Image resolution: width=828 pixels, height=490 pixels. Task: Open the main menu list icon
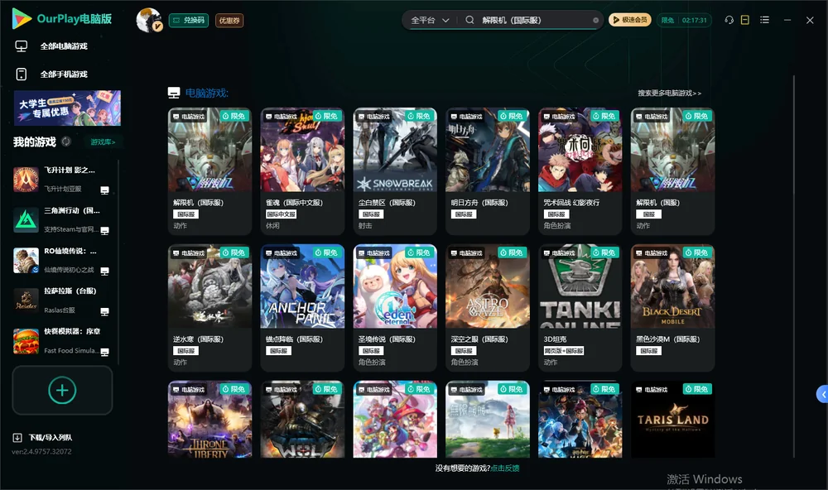tap(764, 20)
